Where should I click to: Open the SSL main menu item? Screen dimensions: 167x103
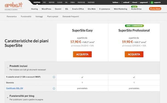pyautogui.click(x=67, y=9)
